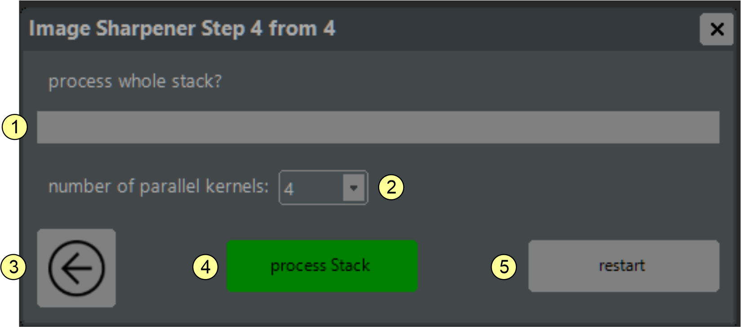Viewport: 741px width, 327px height.
Task: Click yellow callout marker number 5
Action: (x=504, y=267)
